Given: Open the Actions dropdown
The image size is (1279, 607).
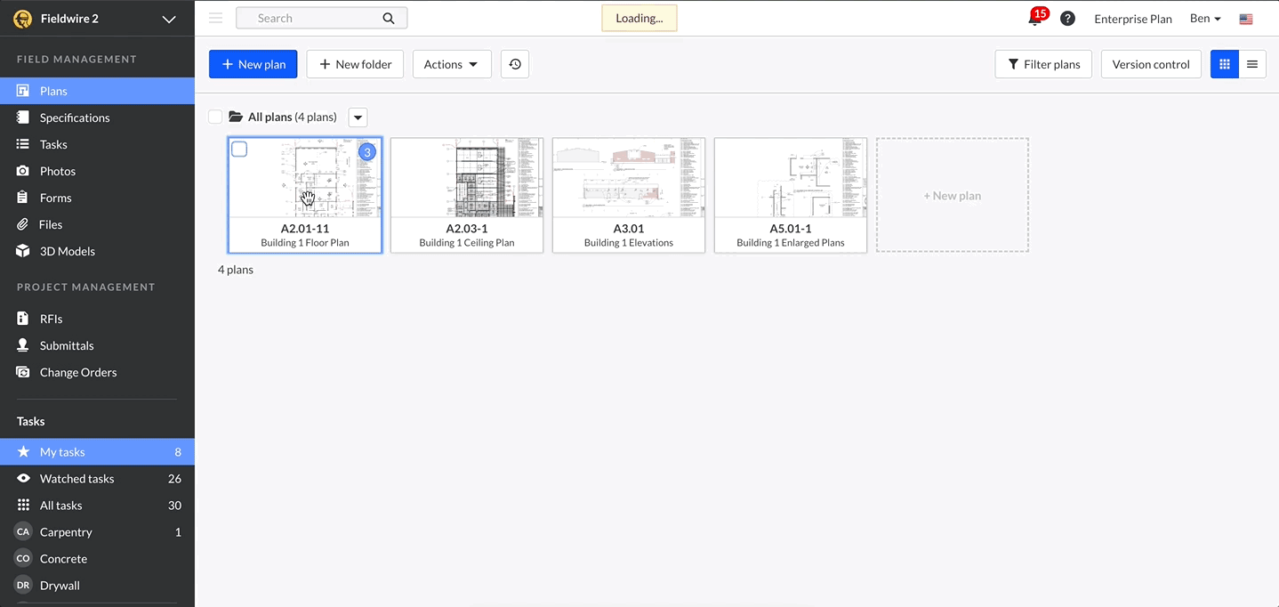Looking at the screenshot, I should point(451,64).
